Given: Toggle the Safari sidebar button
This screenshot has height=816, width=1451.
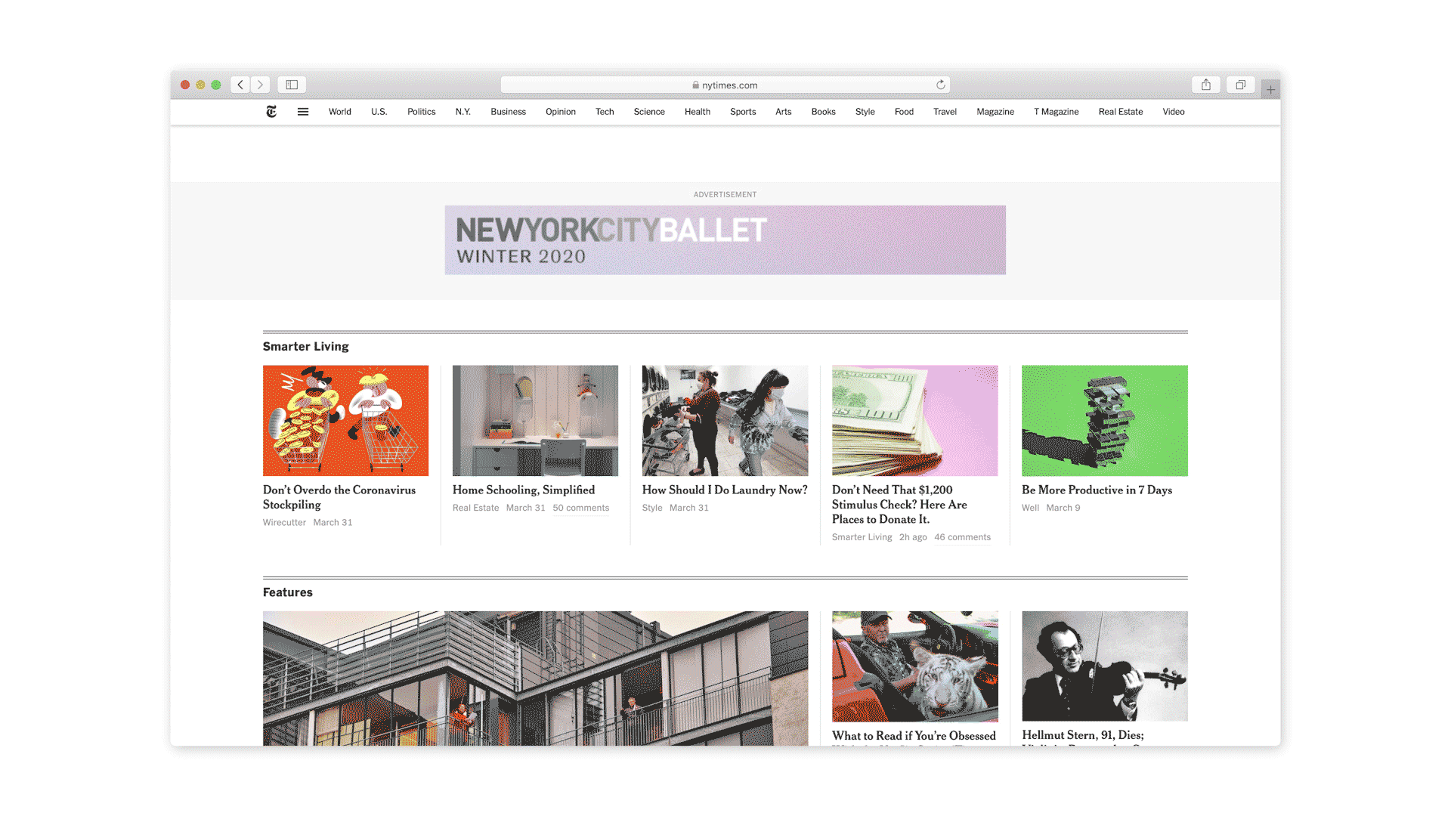Looking at the screenshot, I should [x=292, y=85].
